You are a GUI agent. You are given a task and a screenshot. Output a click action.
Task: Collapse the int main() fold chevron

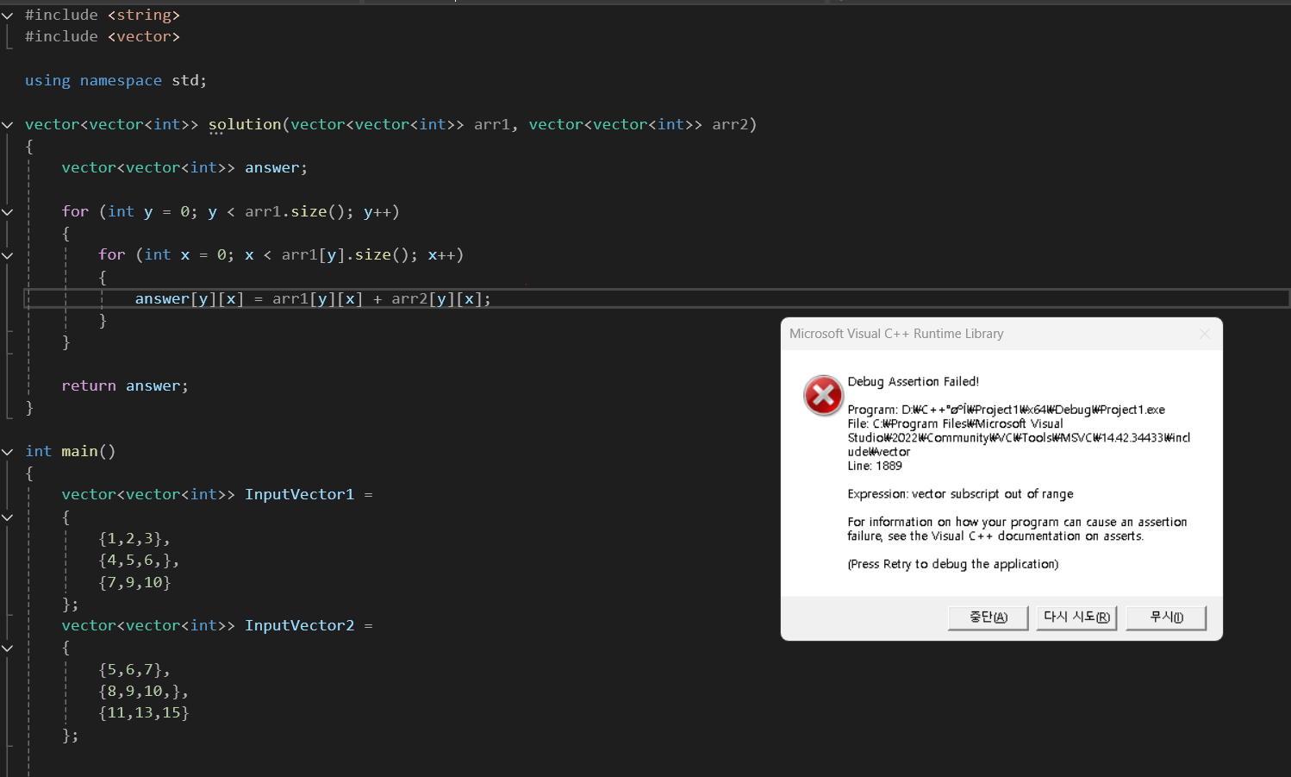coord(8,452)
